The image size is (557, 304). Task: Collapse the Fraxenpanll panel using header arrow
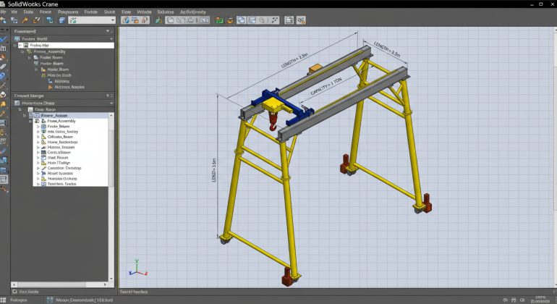(109, 31)
